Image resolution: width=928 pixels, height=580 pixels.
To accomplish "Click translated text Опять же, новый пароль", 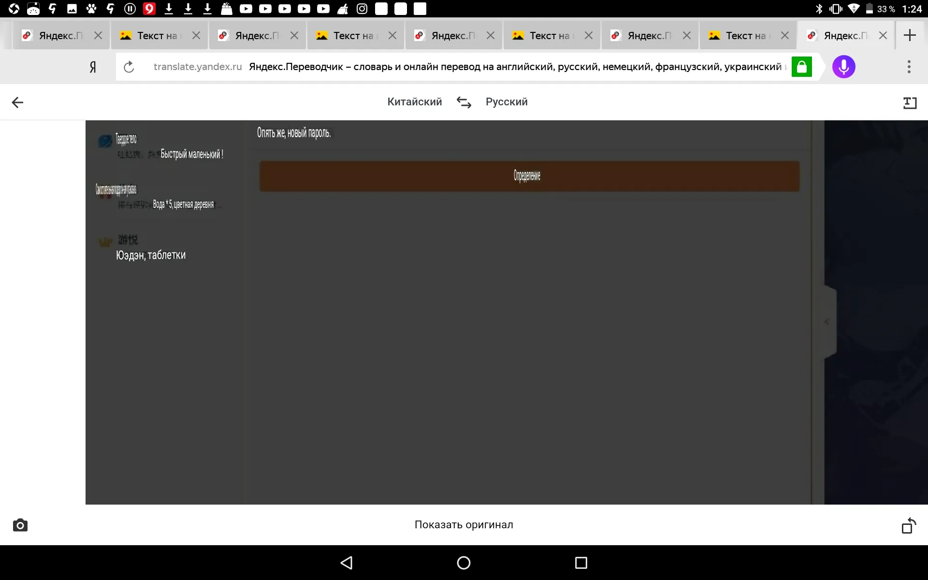I will (x=294, y=133).
